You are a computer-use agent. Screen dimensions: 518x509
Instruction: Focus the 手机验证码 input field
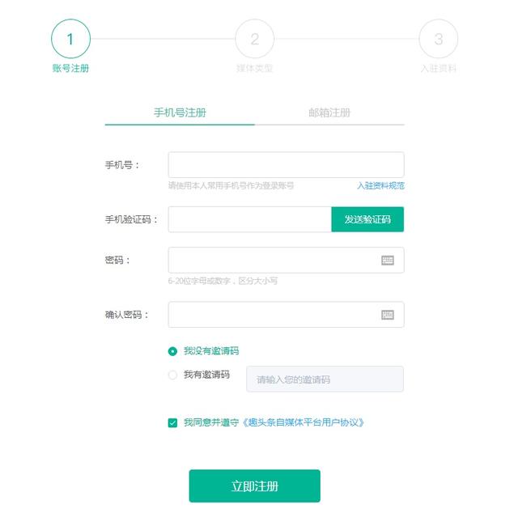point(250,219)
